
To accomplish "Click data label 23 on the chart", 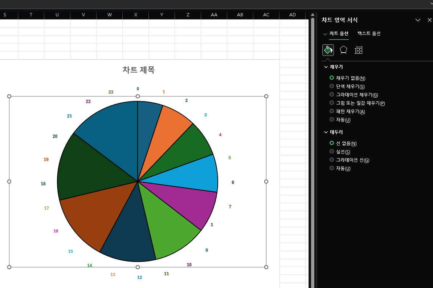I will click(x=111, y=92).
